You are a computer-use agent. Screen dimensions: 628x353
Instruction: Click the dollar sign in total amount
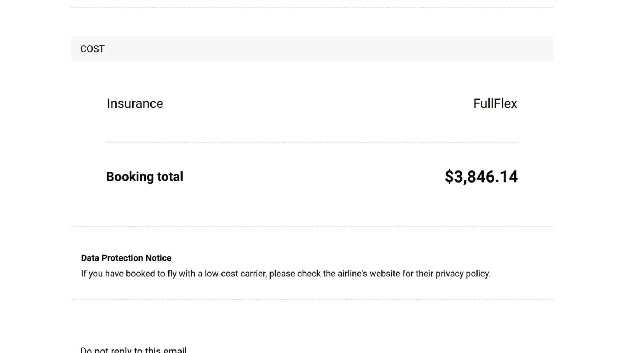tap(449, 176)
